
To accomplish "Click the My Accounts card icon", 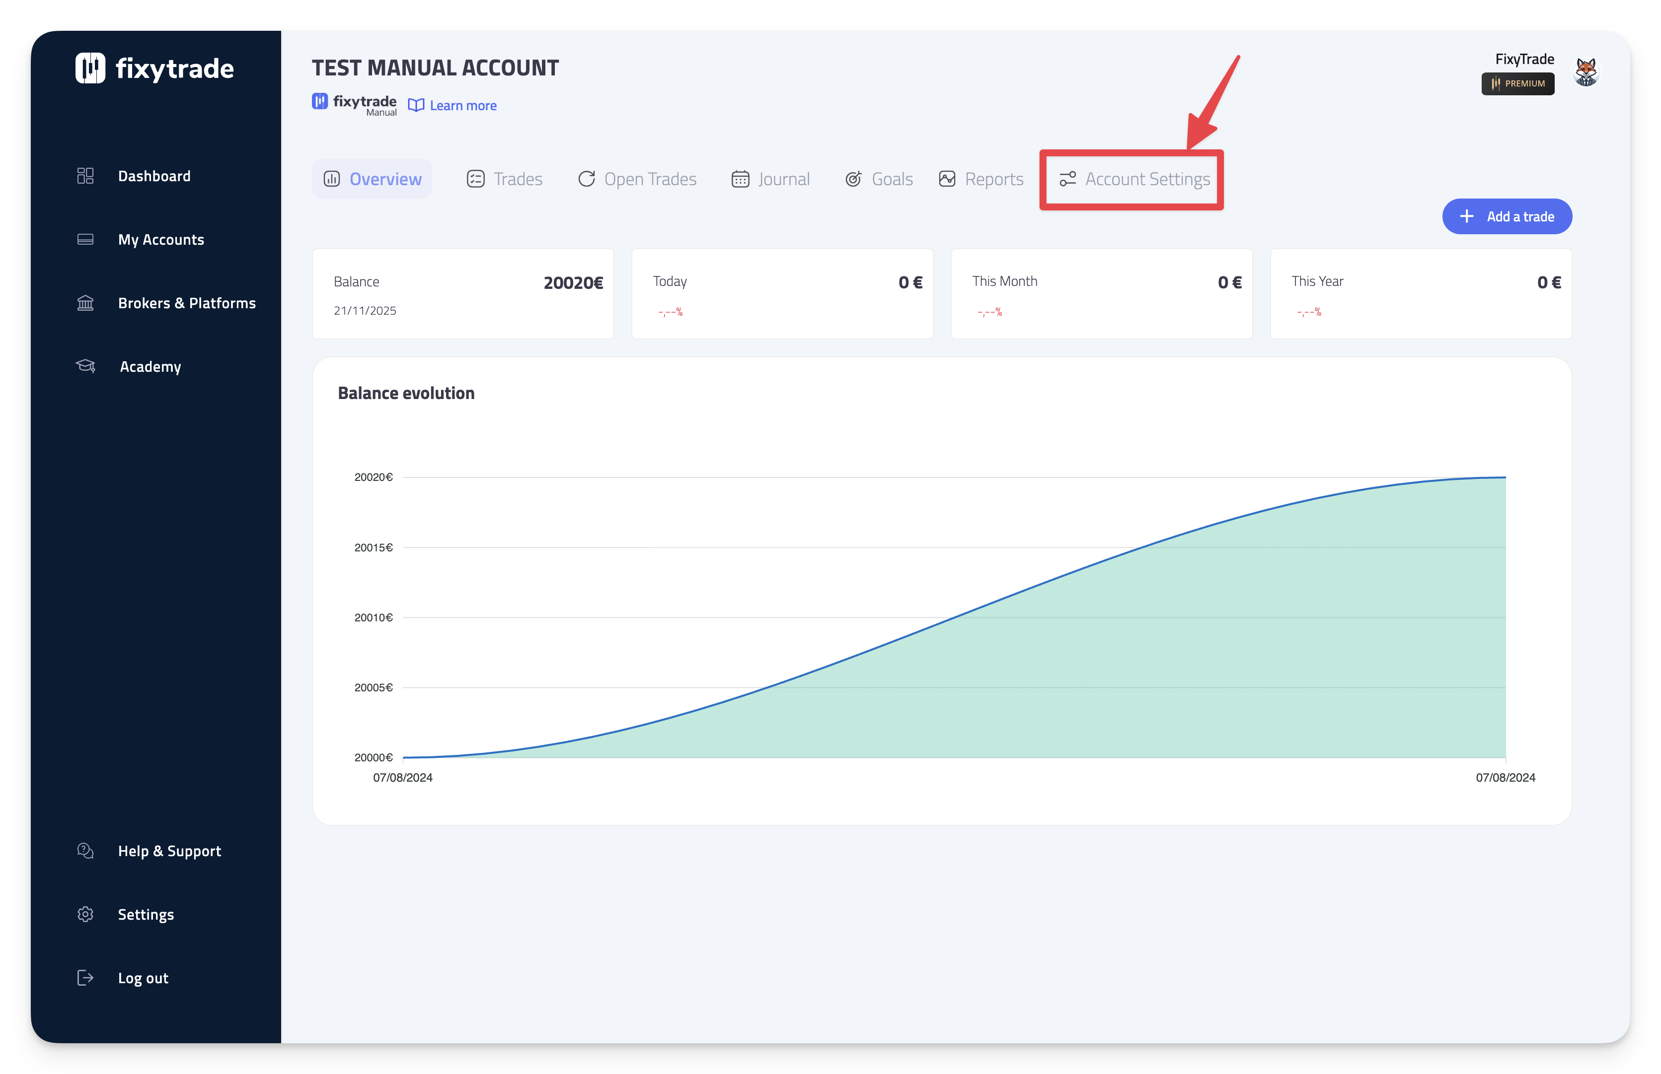I will click(x=85, y=239).
